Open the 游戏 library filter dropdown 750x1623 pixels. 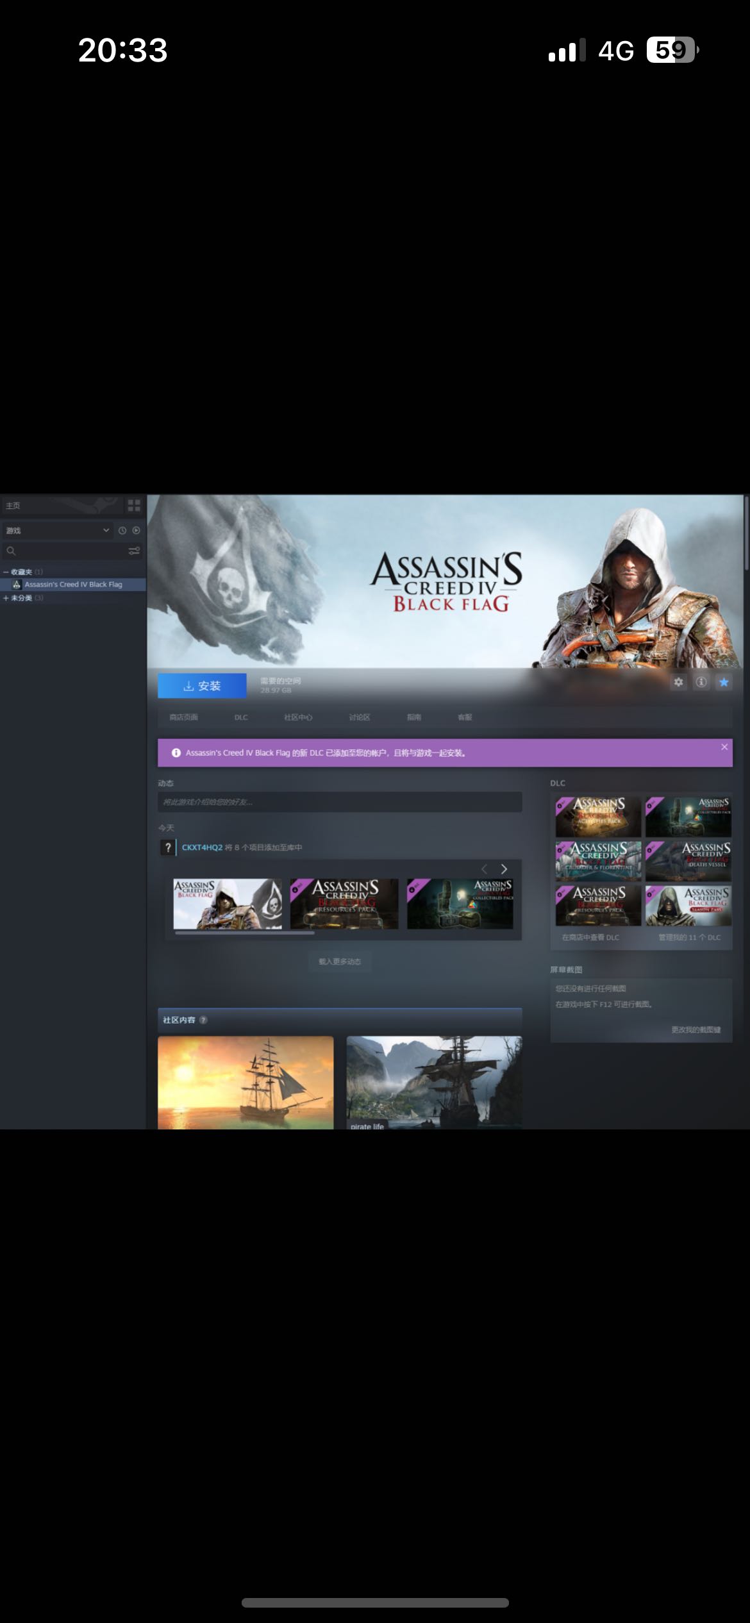click(57, 530)
